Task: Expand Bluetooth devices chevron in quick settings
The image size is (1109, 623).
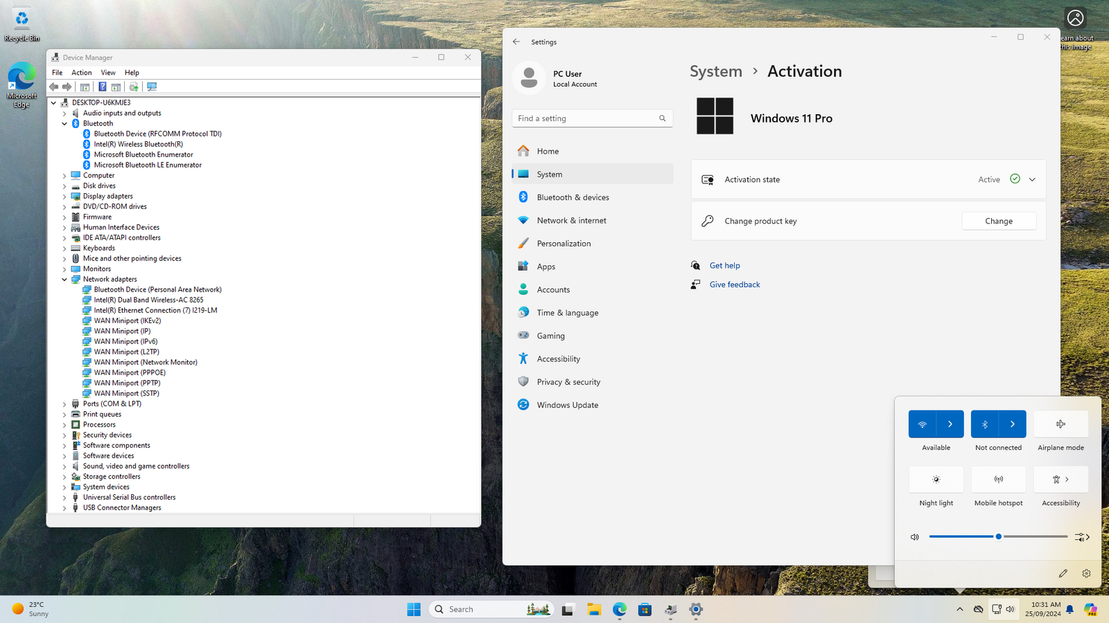Action: coord(1013,424)
